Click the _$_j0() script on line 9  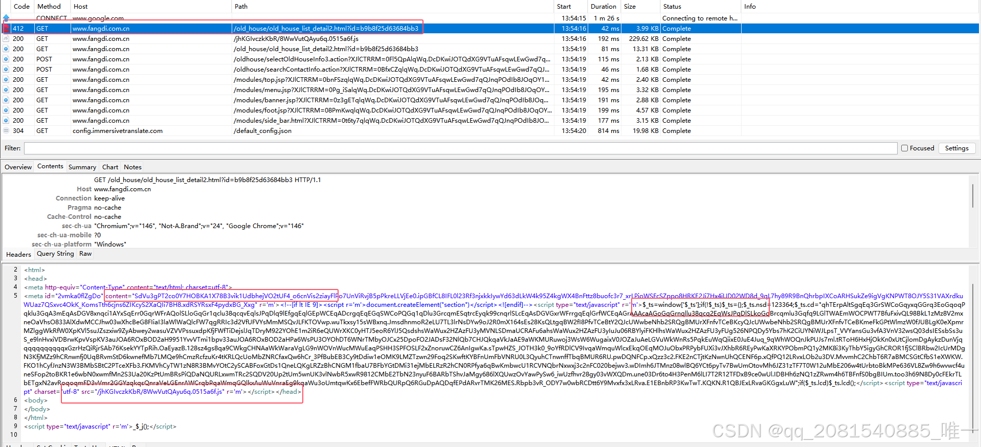[x=100, y=427]
